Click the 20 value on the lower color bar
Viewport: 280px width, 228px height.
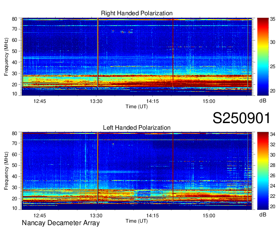[273, 207]
